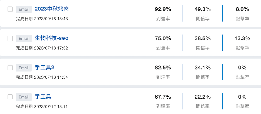The height and width of the screenshot is (114, 261).
Task: Click the Email tag on 2023中秋烤肉
Action: [24, 9]
